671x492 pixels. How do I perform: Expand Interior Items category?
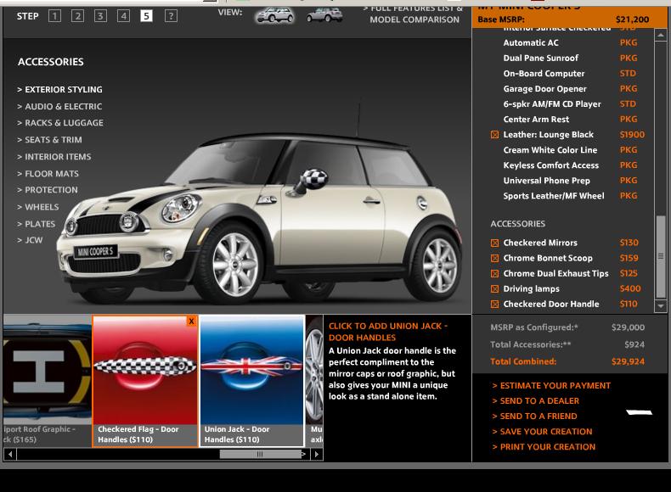(x=54, y=157)
